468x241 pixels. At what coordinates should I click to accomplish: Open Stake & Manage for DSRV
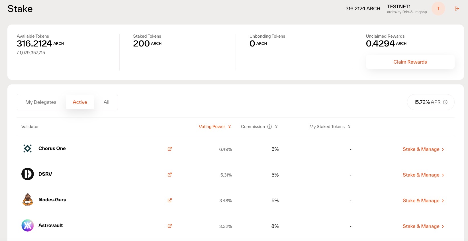pos(423,175)
